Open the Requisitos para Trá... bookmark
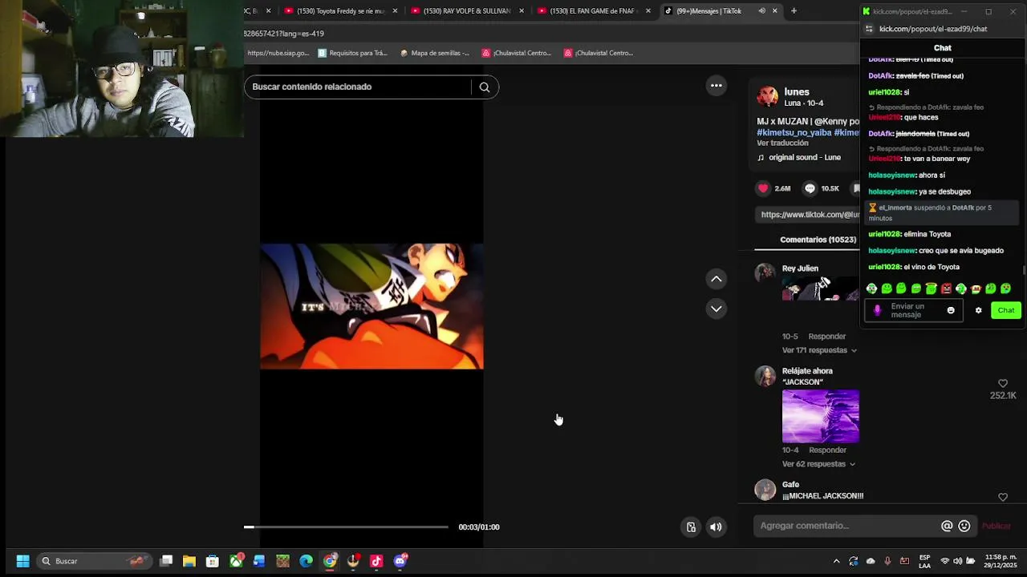This screenshot has width=1027, height=577. pyautogui.click(x=352, y=53)
